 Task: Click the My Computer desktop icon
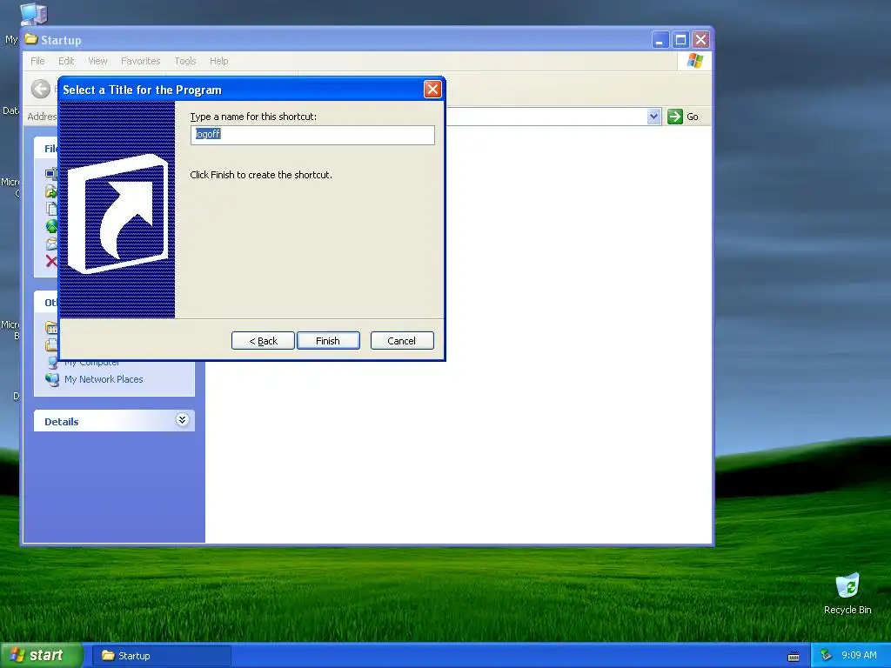pos(33,14)
